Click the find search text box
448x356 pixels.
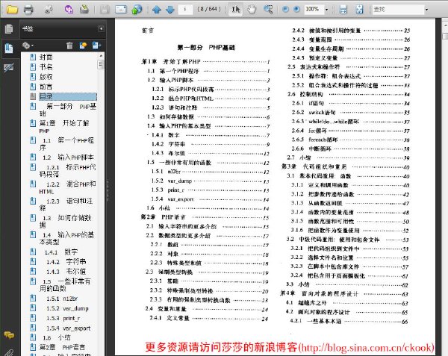coord(398,10)
